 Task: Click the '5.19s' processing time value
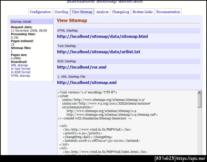14,38
